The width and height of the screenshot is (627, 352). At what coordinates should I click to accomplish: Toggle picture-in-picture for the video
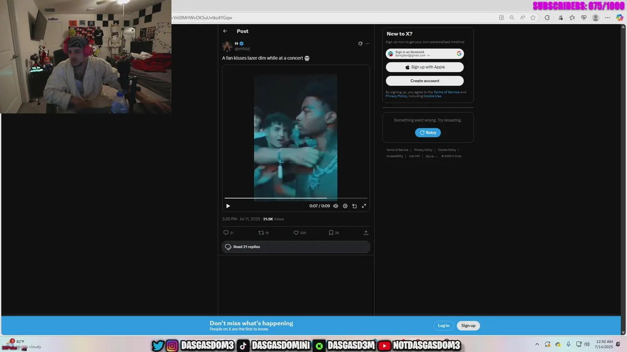point(354,206)
